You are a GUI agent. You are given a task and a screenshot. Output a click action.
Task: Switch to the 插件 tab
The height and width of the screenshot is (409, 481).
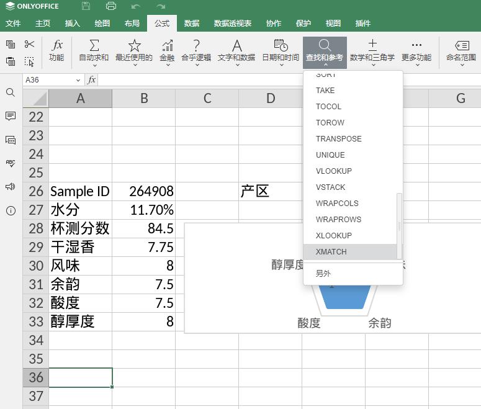click(362, 24)
